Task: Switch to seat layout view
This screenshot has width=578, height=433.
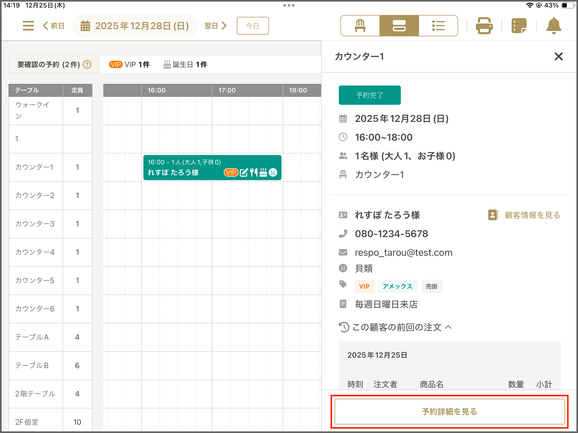Action: [x=360, y=26]
